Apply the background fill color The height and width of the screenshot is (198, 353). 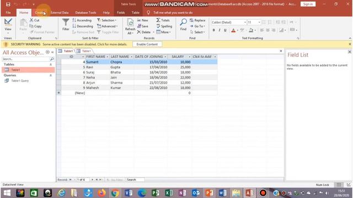pyautogui.click(x=251, y=30)
